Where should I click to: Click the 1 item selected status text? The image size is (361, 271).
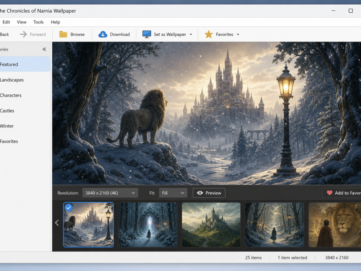[292, 257]
